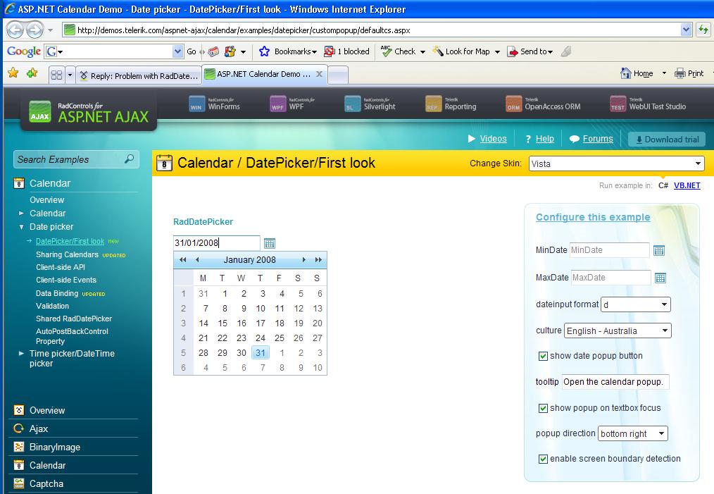
Task: Close the ASP.NET Calendar Demo tab
Action: click(x=319, y=74)
